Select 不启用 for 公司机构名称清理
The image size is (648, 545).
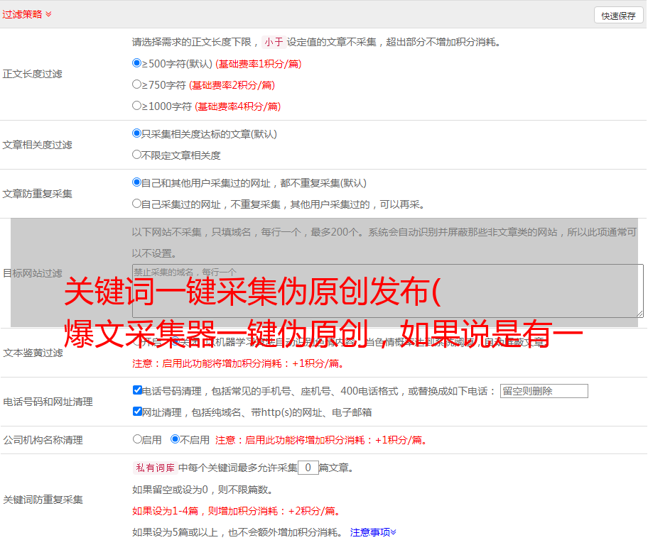point(175,439)
